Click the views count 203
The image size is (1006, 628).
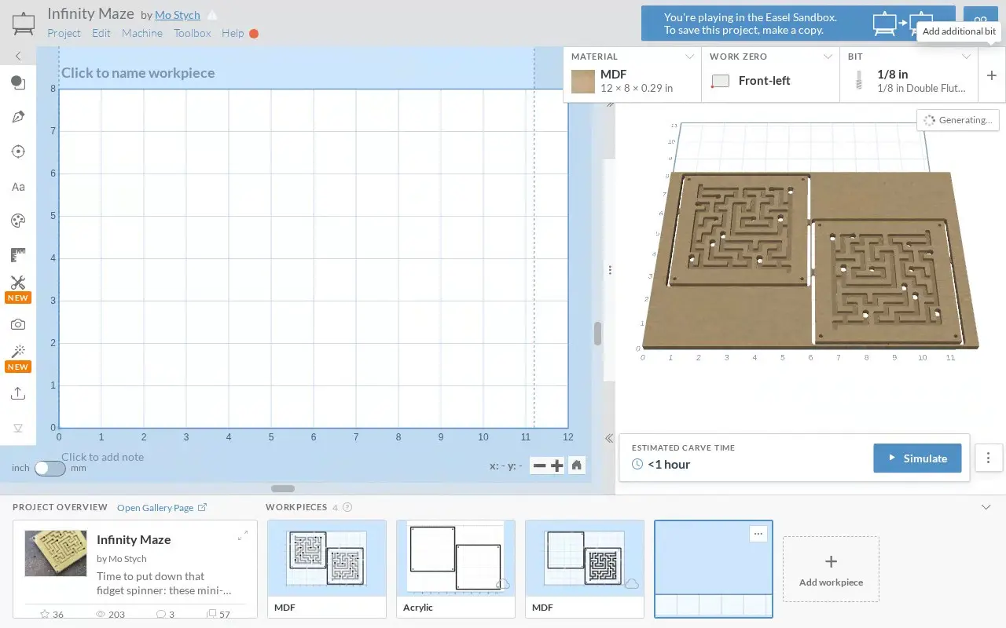tap(109, 614)
